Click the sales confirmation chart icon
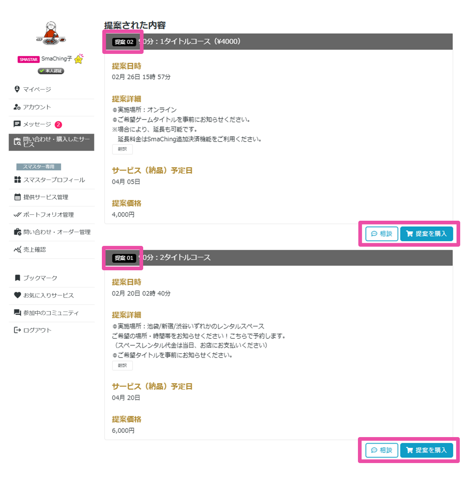The height and width of the screenshot is (478, 472). [17, 249]
